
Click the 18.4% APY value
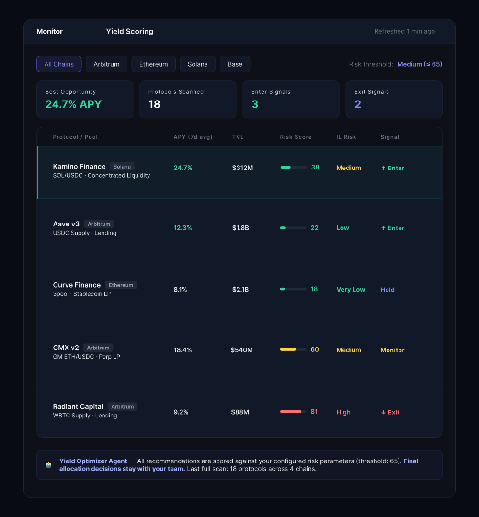182,350
